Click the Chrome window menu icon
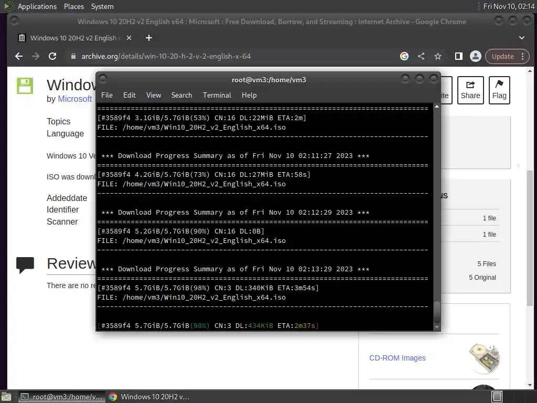Image resolution: width=537 pixels, height=403 pixels. click(x=14, y=21)
